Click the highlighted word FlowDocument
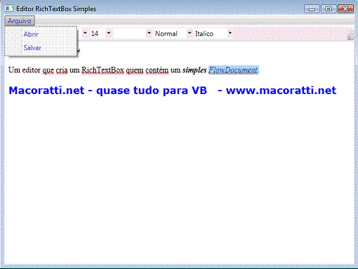Viewport: 358px width, 269px height. click(233, 70)
